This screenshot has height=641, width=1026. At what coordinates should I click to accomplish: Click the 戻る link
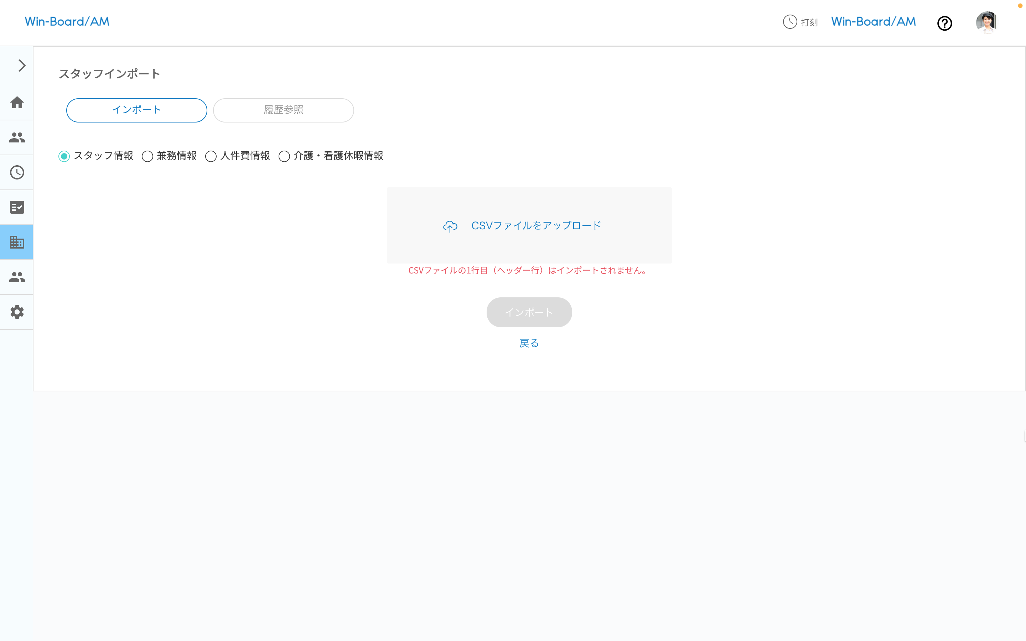point(529,343)
